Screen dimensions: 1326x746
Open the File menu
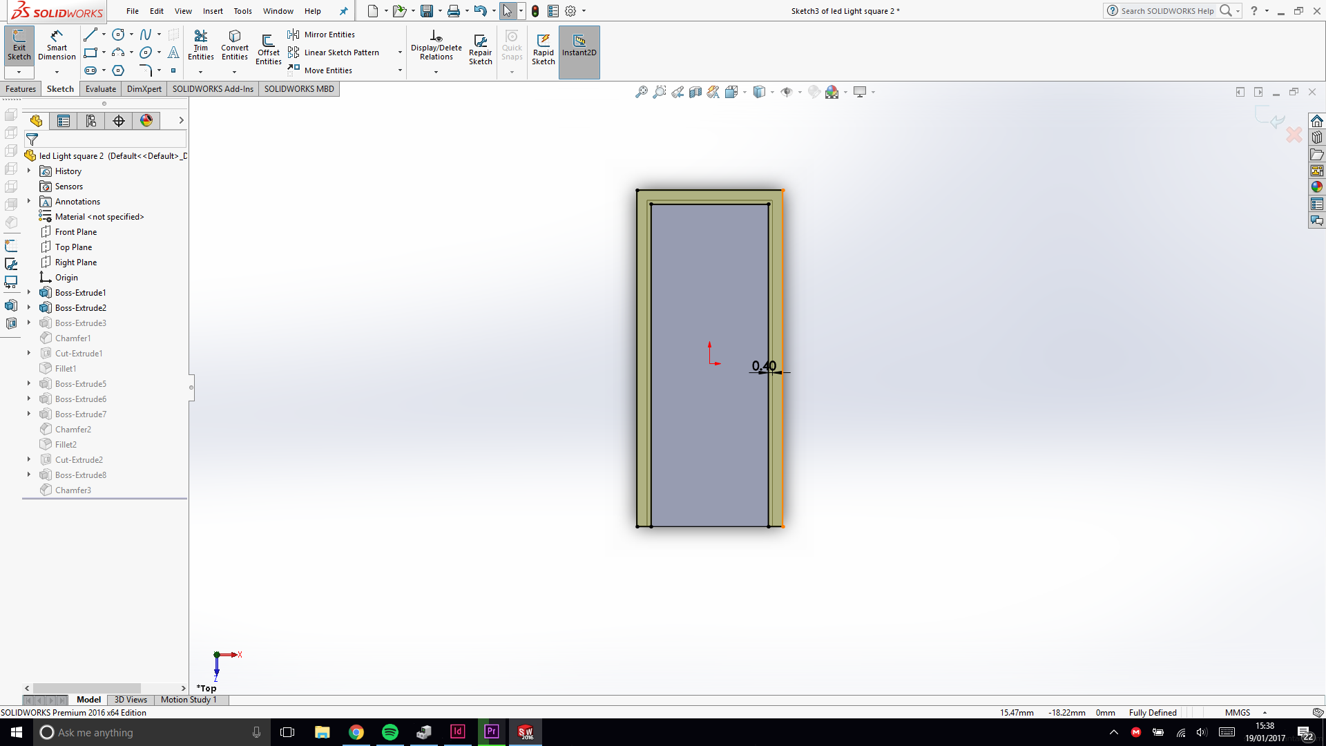pyautogui.click(x=133, y=11)
